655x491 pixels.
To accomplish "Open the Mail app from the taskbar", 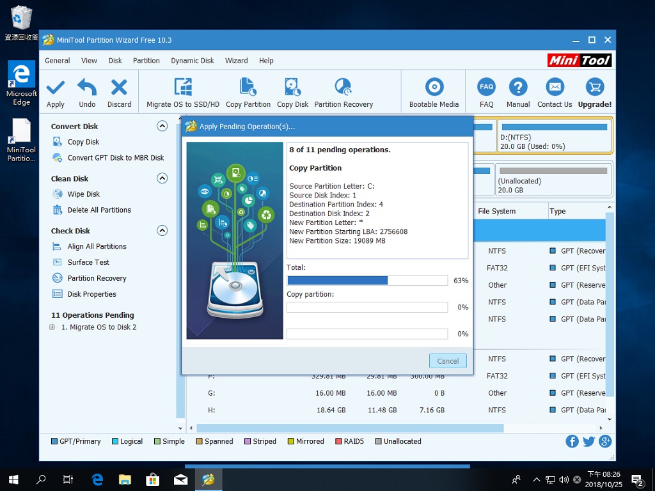I will 180,479.
